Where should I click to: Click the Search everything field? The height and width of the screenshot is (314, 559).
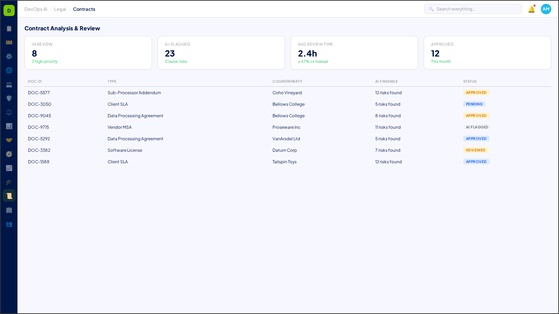[473, 9]
